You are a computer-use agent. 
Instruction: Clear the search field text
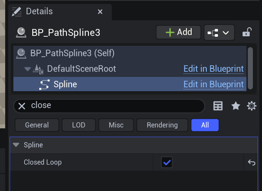[22, 106]
